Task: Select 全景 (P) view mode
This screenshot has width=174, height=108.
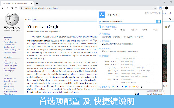Action: tap(135, 37)
